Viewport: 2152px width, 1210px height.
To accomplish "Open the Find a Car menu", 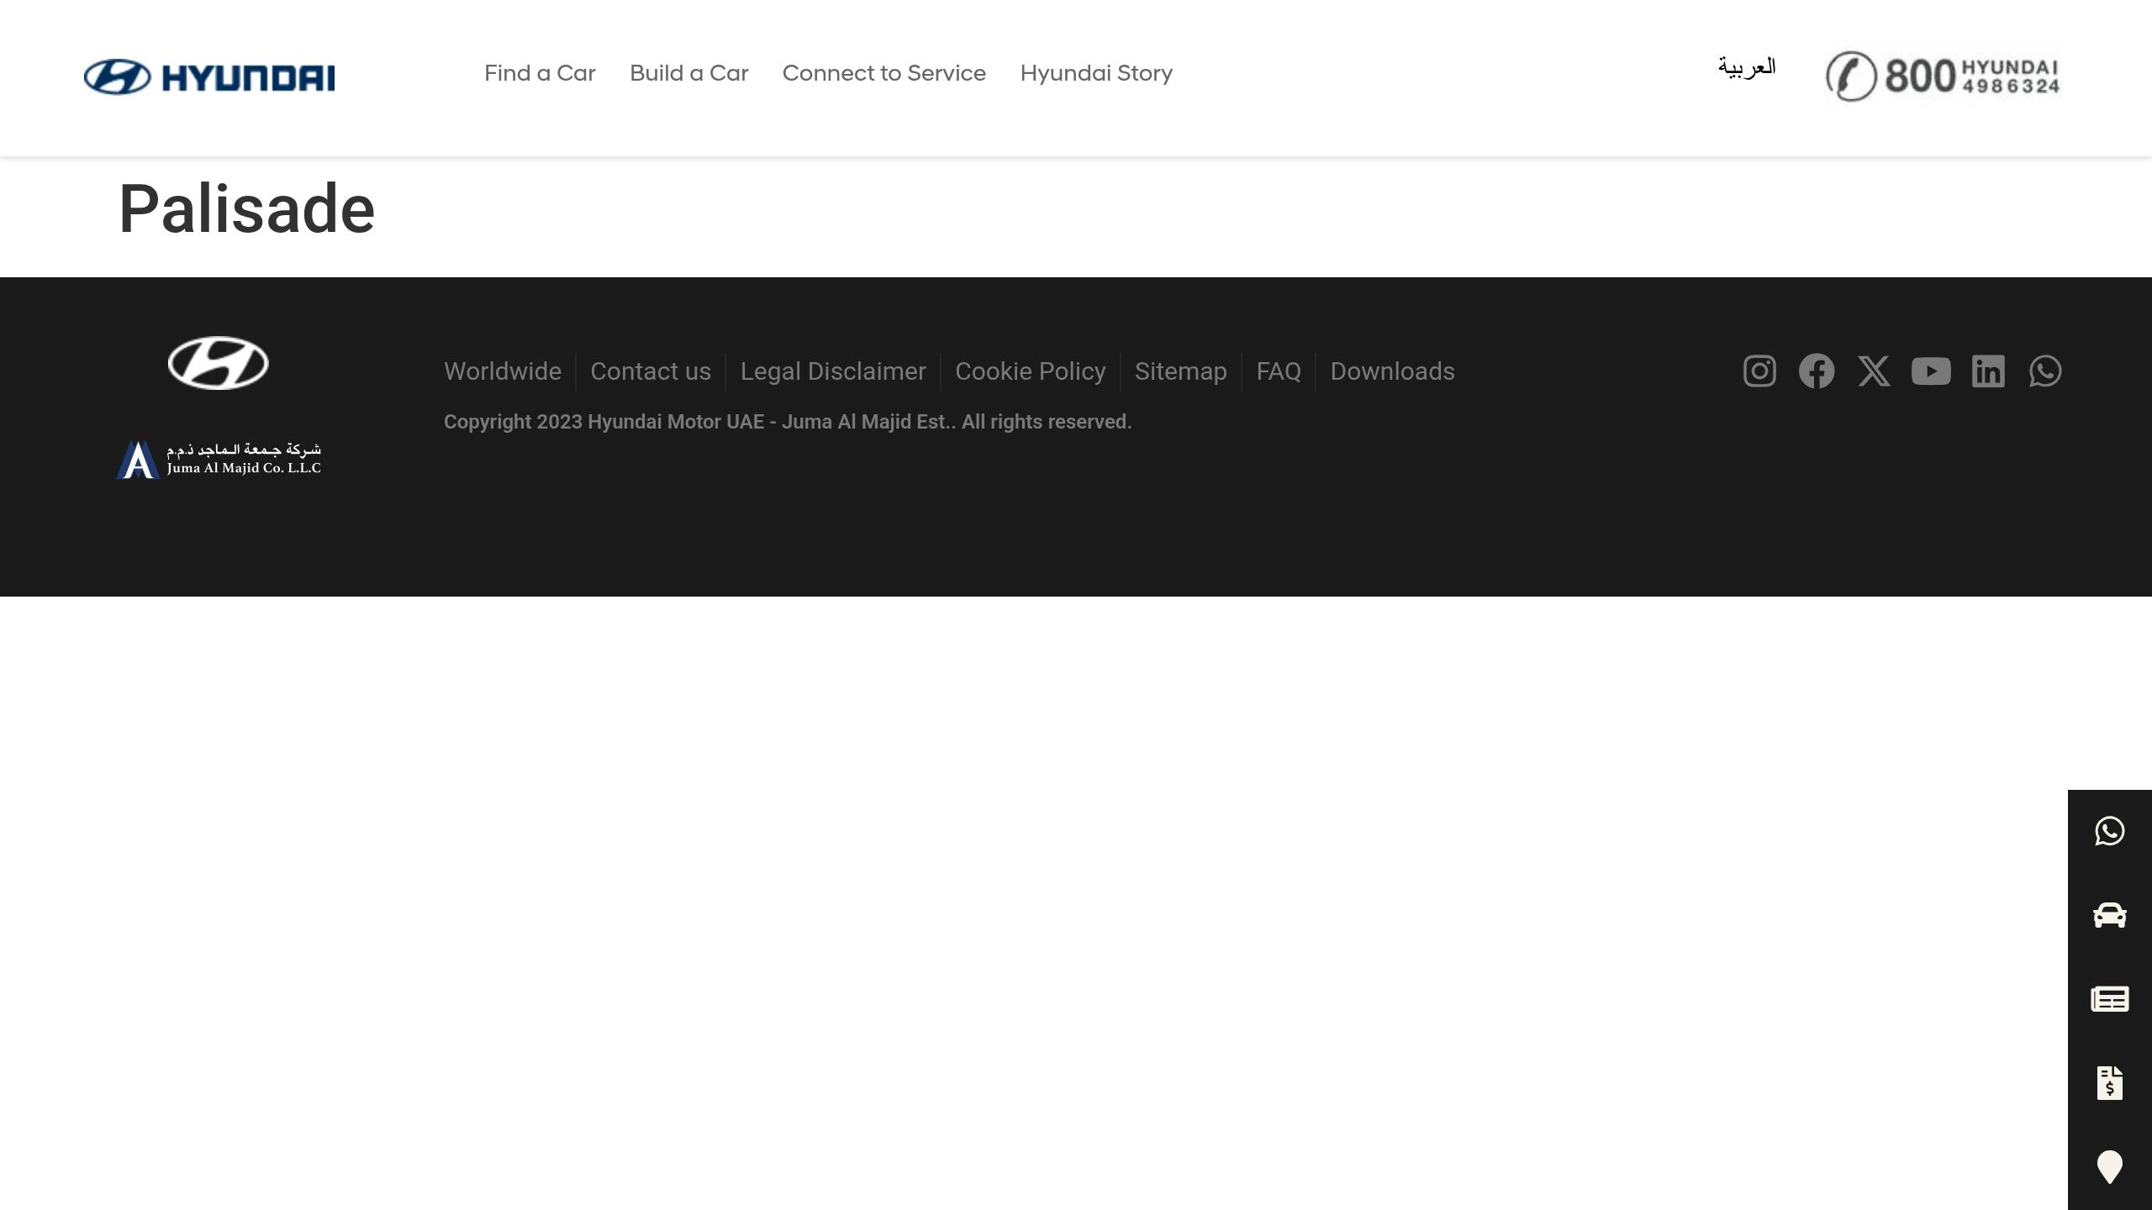I will 540,74.
